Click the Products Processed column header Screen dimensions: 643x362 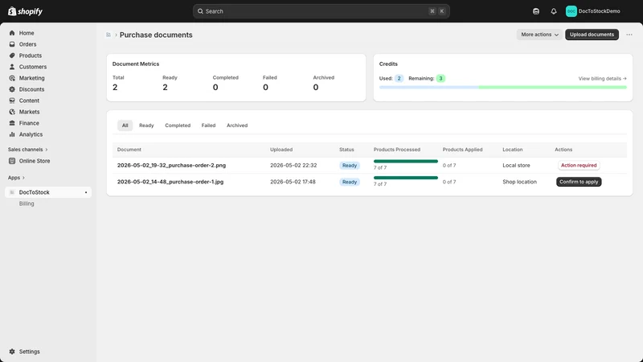pos(396,150)
